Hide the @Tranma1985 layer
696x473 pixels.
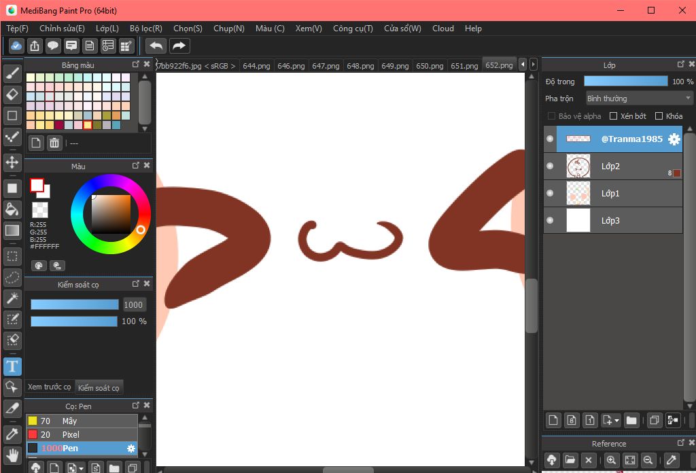click(550, 139)
